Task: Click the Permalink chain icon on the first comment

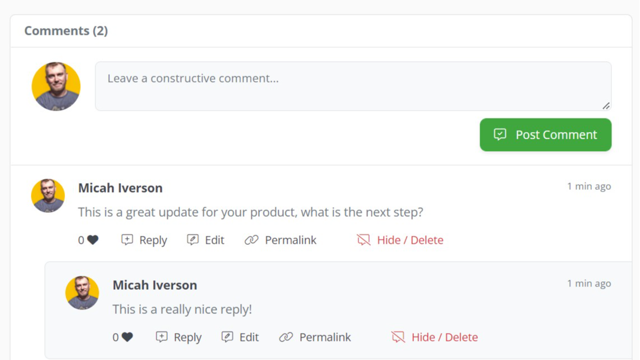Action: 251,240
